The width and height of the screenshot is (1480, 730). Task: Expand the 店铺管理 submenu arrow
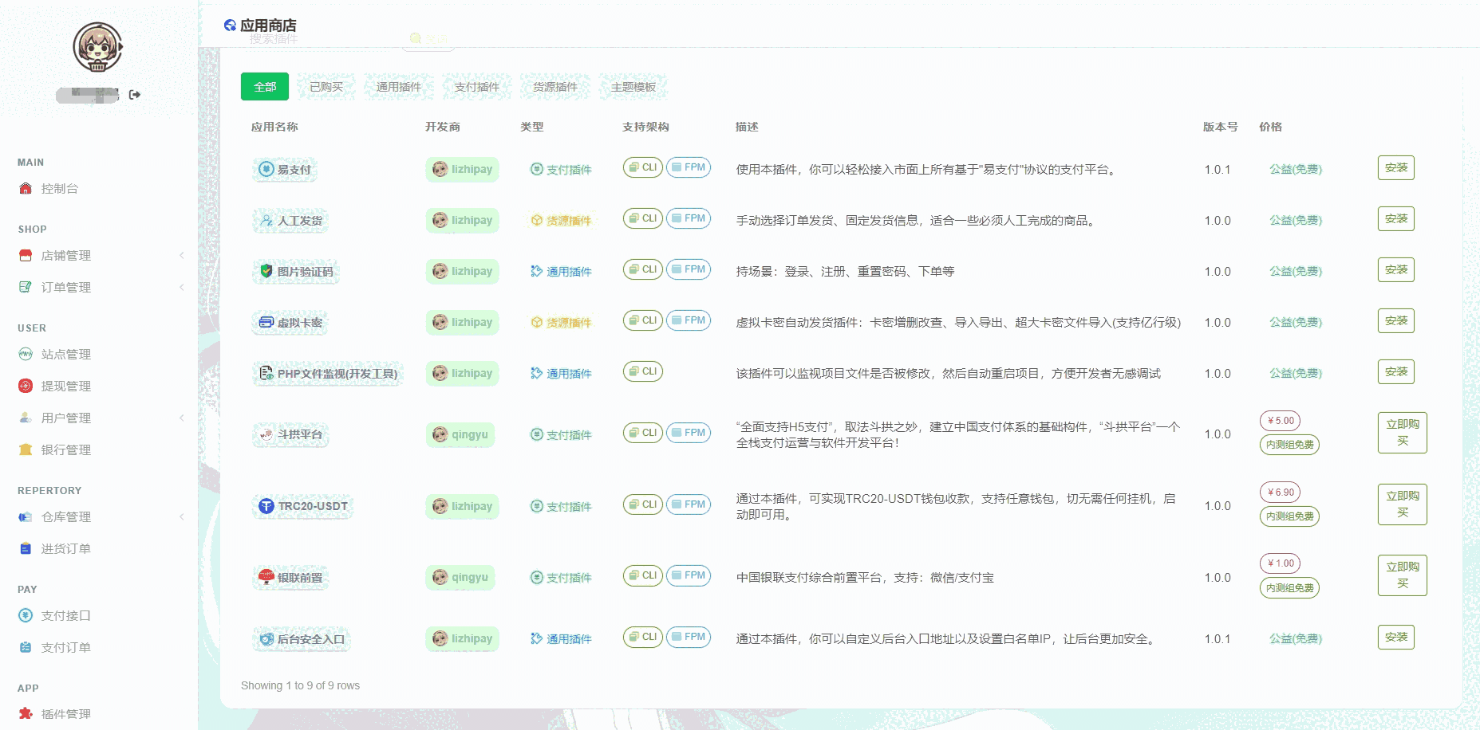[x=182, y=256]
